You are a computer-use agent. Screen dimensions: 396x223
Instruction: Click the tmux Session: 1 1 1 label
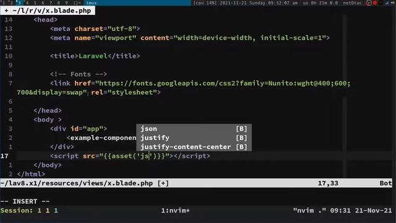pos(29,211)
